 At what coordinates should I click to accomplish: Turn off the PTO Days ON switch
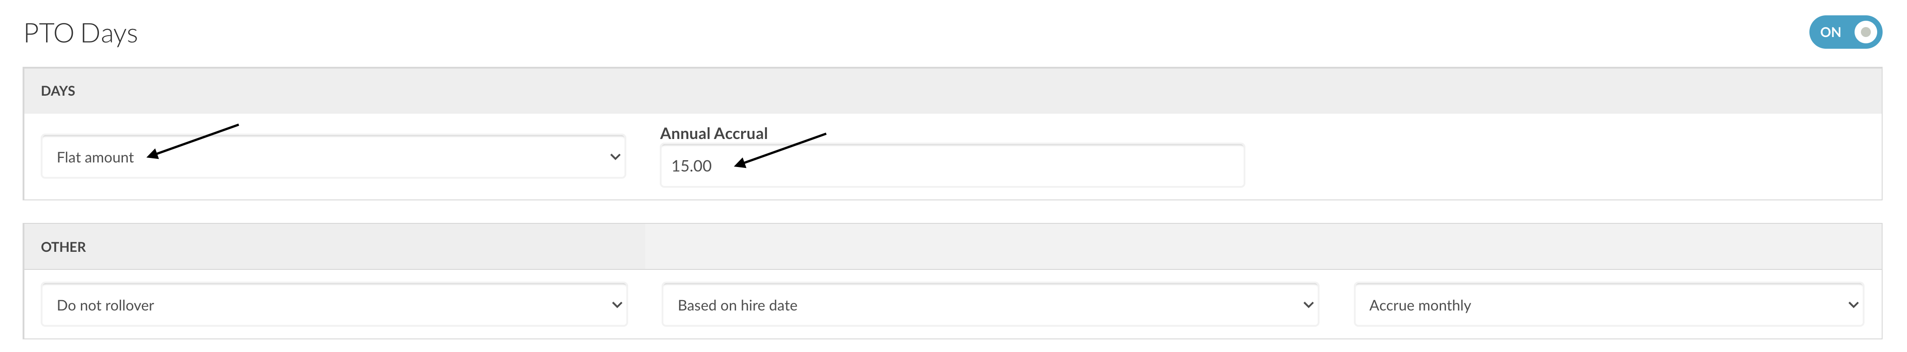click(x=1845, y=32)
